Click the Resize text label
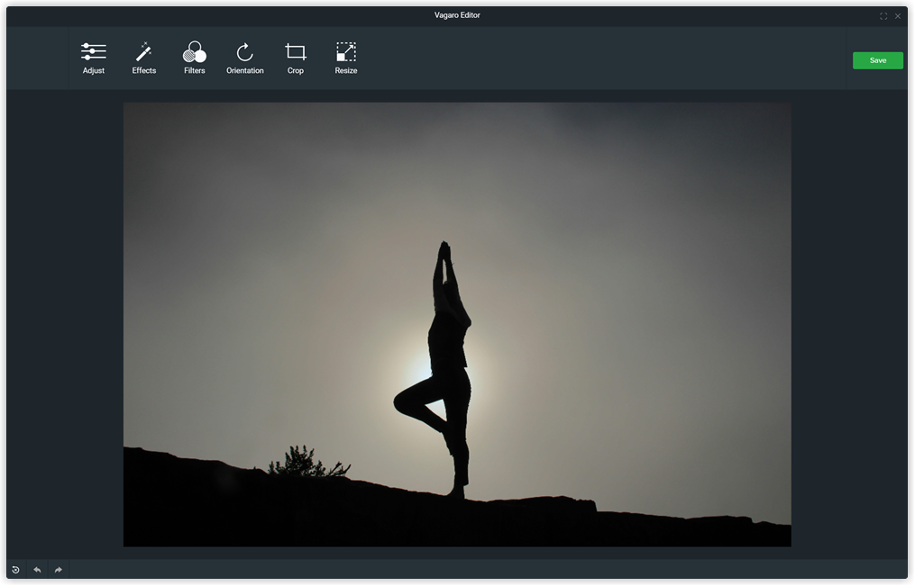Screen dimensions: 915x586 tap(346, 70)
